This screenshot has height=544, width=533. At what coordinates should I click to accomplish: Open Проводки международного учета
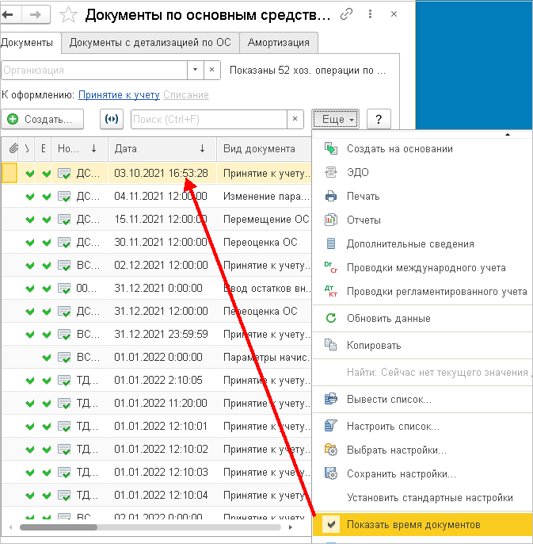pyautogui.click(x=422, y=268)
